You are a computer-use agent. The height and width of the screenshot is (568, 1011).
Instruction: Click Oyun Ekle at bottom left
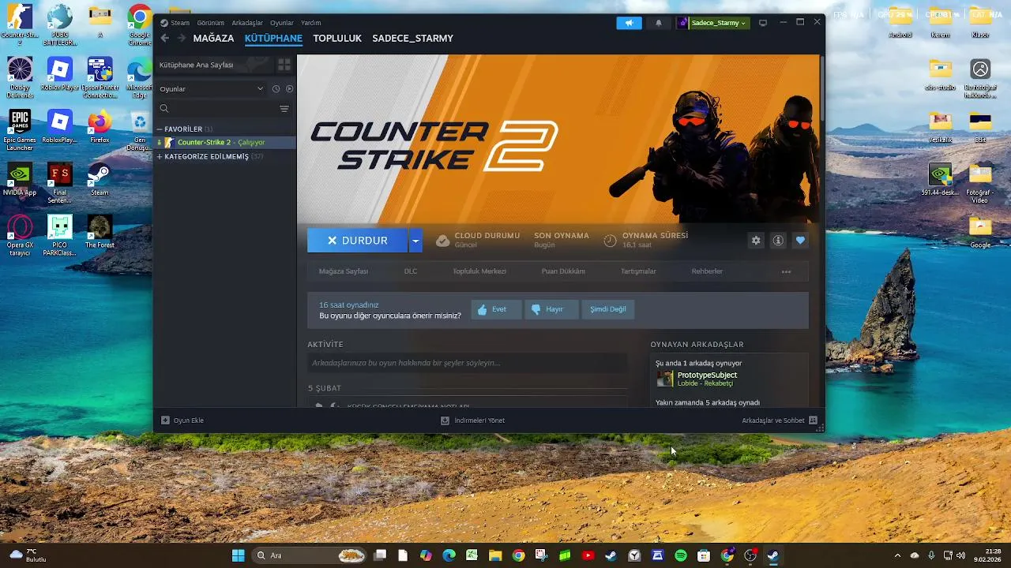182,420
